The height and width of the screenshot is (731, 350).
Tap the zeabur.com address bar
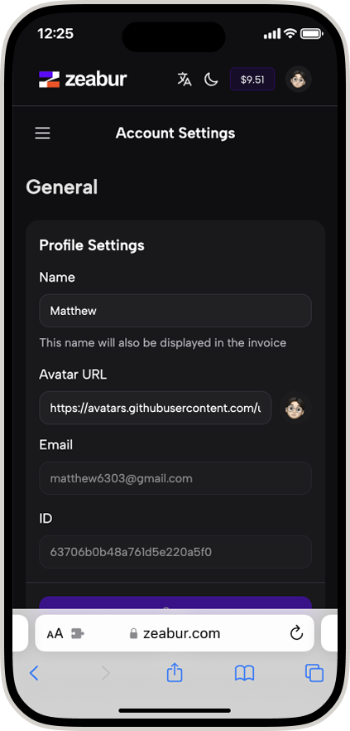tap(175, 633)
